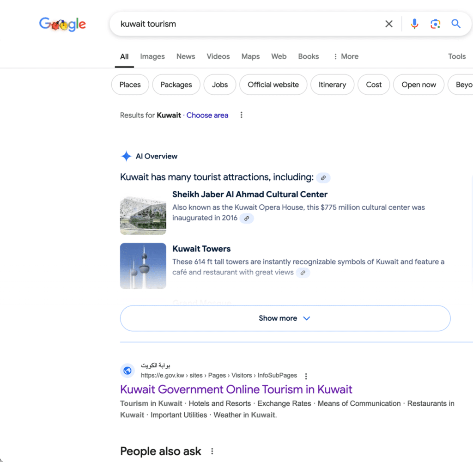Switch to the News tab

point(186,56)
